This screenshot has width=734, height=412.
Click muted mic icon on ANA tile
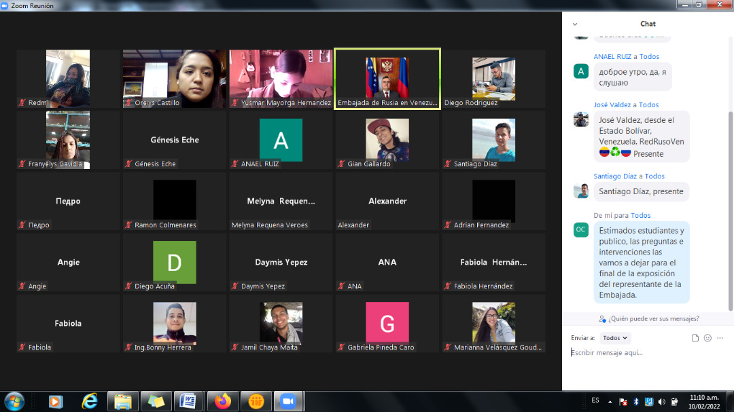pyautogui.click(x=341, y=286)
